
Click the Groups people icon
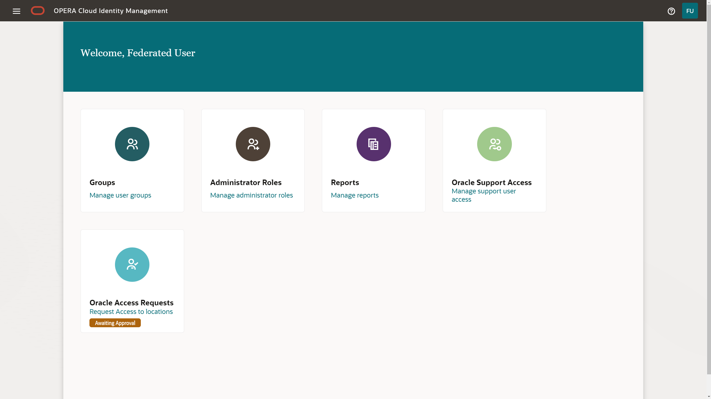[x=132, y=144]
